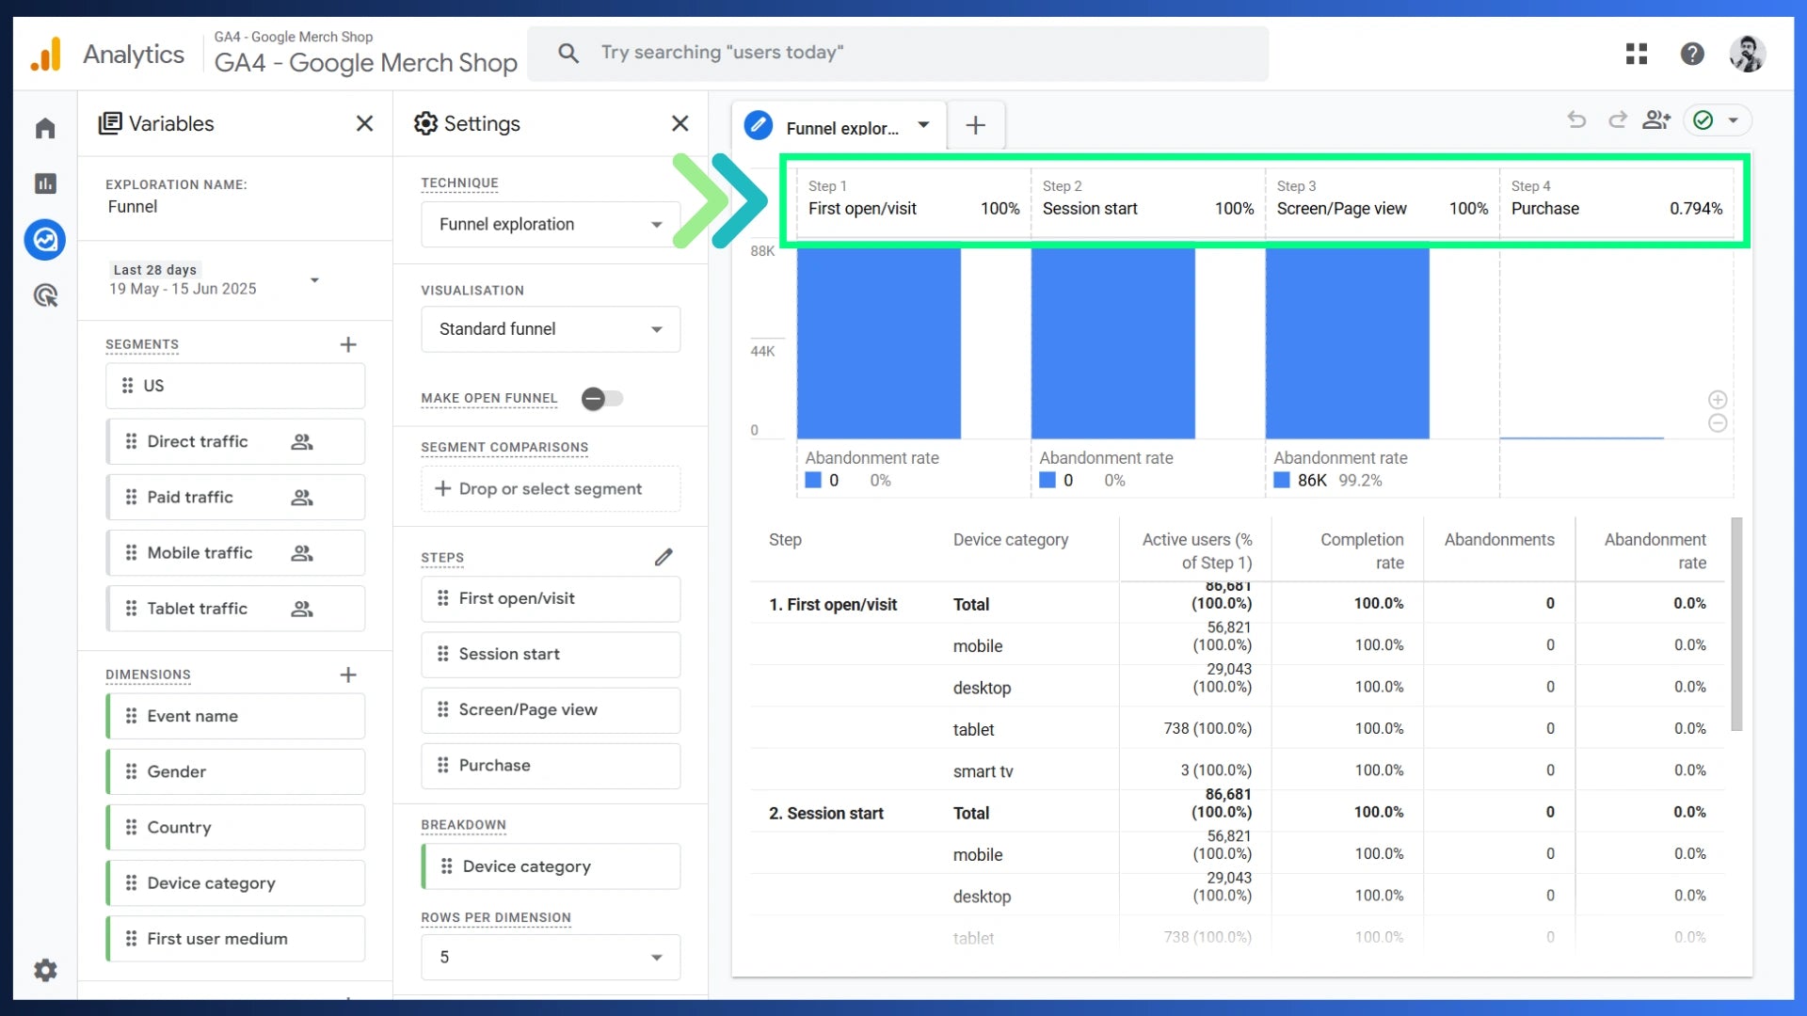Click the pencil icon to edit steps
This screenshot has width=1807, height=1016.
(664, 557)
